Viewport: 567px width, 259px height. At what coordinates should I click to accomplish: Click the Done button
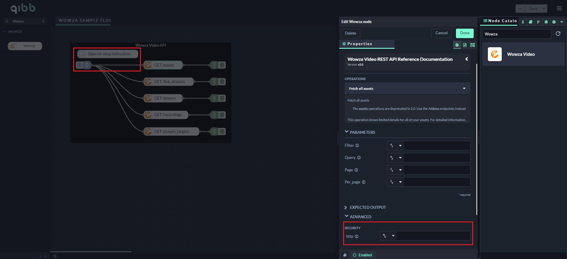[465, 33]
